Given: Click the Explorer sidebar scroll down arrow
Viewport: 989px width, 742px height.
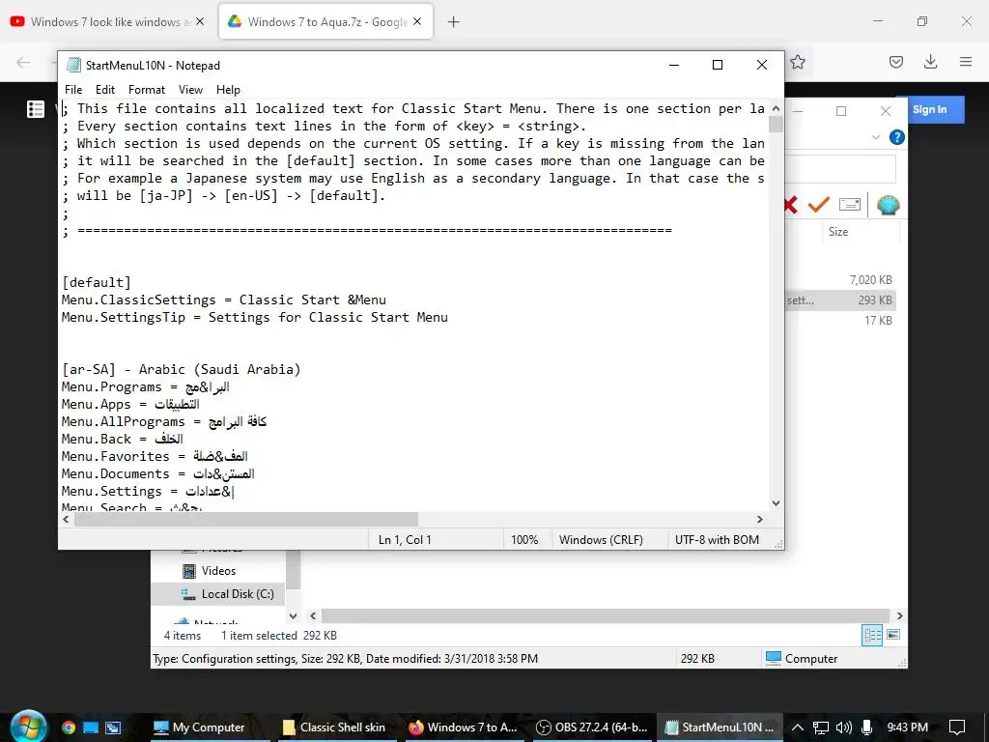Looking at the screenshot, I should pos(293,615).
